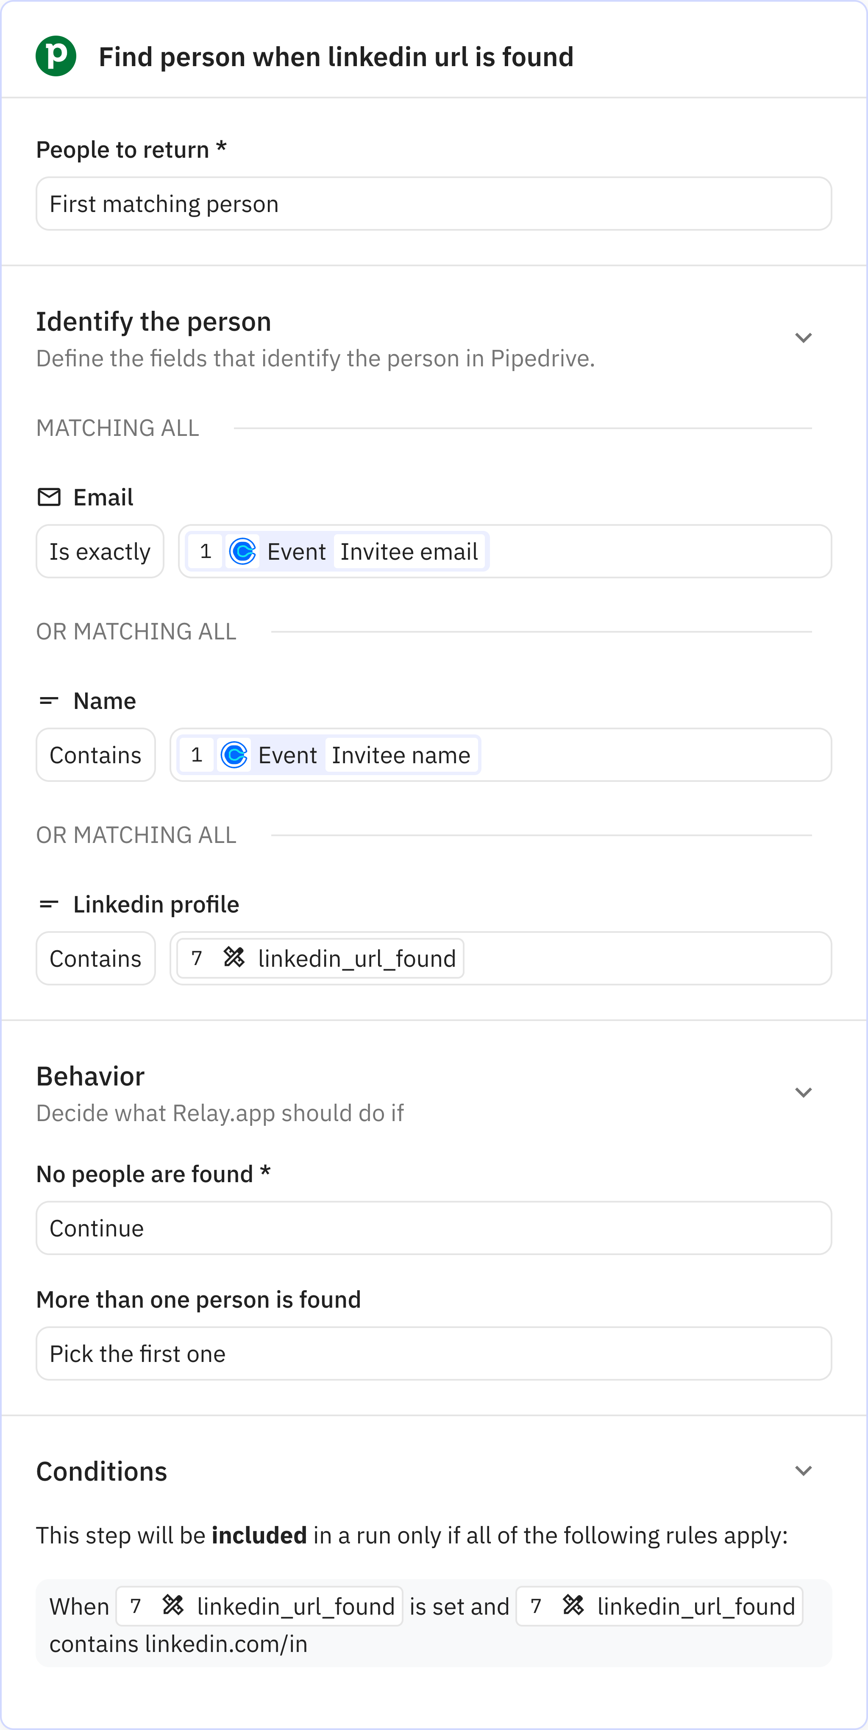Click the Name value input field
868x1730 pixels.
click(x=501, y=755)
